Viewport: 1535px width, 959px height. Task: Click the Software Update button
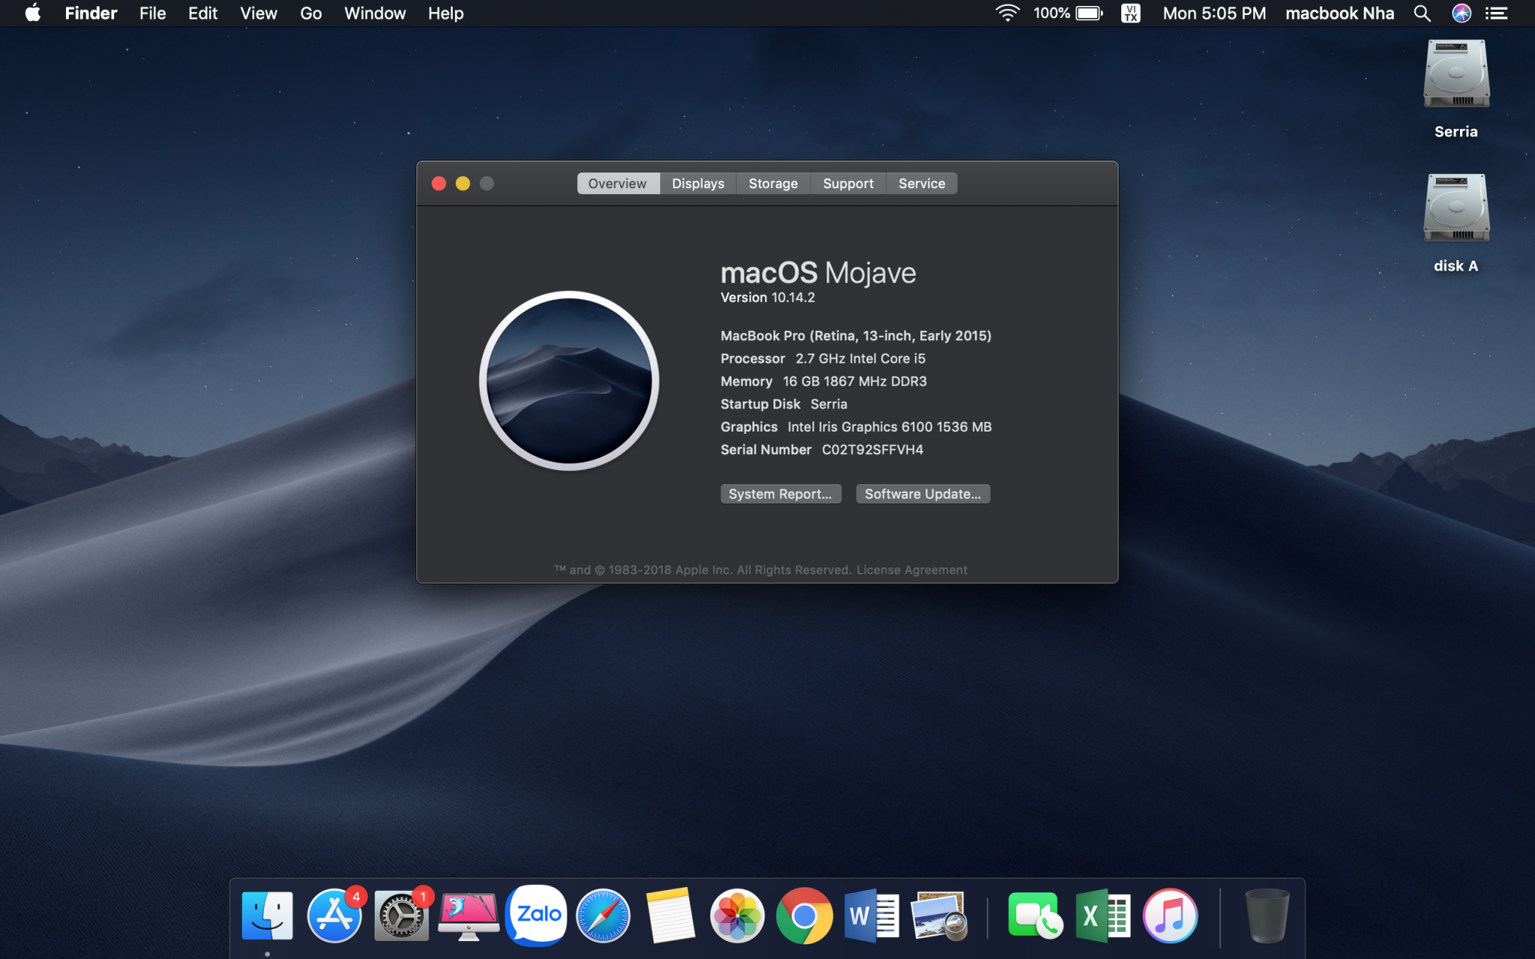point(923,494)
